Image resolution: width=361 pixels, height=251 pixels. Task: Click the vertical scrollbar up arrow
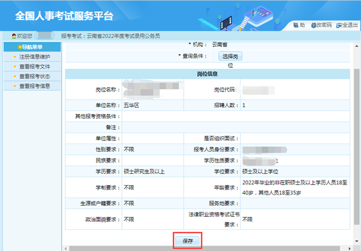tap(357, 45)
